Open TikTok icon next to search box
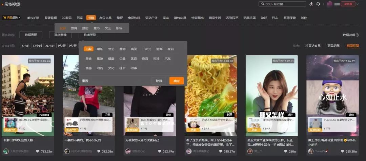This screenshot has height=161, width=366. pos(311,4)
